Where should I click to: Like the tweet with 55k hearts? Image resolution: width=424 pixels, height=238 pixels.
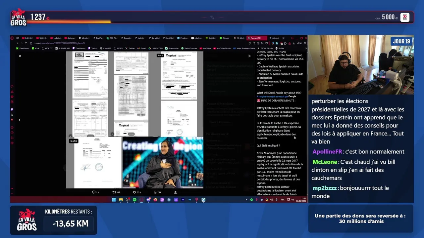tap(137, 192)
